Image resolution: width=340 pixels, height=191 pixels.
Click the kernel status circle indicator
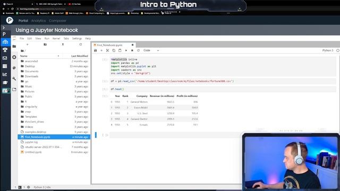pyautogui.click(x=338, y=50)
